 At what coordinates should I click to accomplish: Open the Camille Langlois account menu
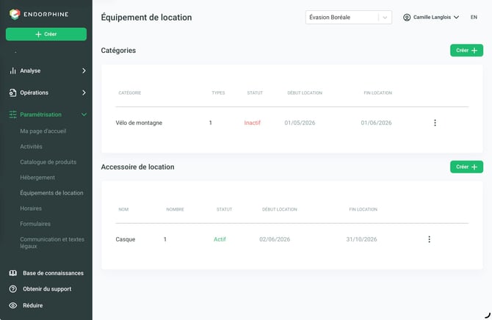431,18
